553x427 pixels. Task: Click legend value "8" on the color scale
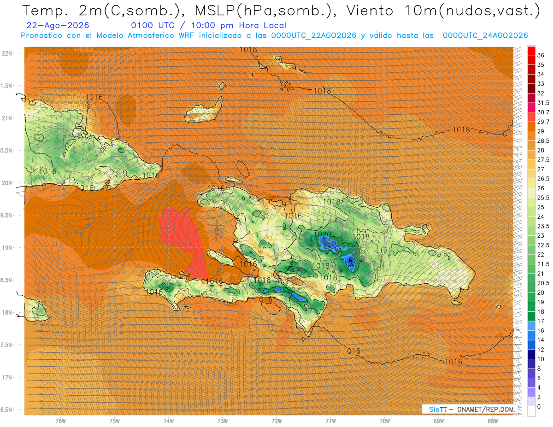coord(539,369)
